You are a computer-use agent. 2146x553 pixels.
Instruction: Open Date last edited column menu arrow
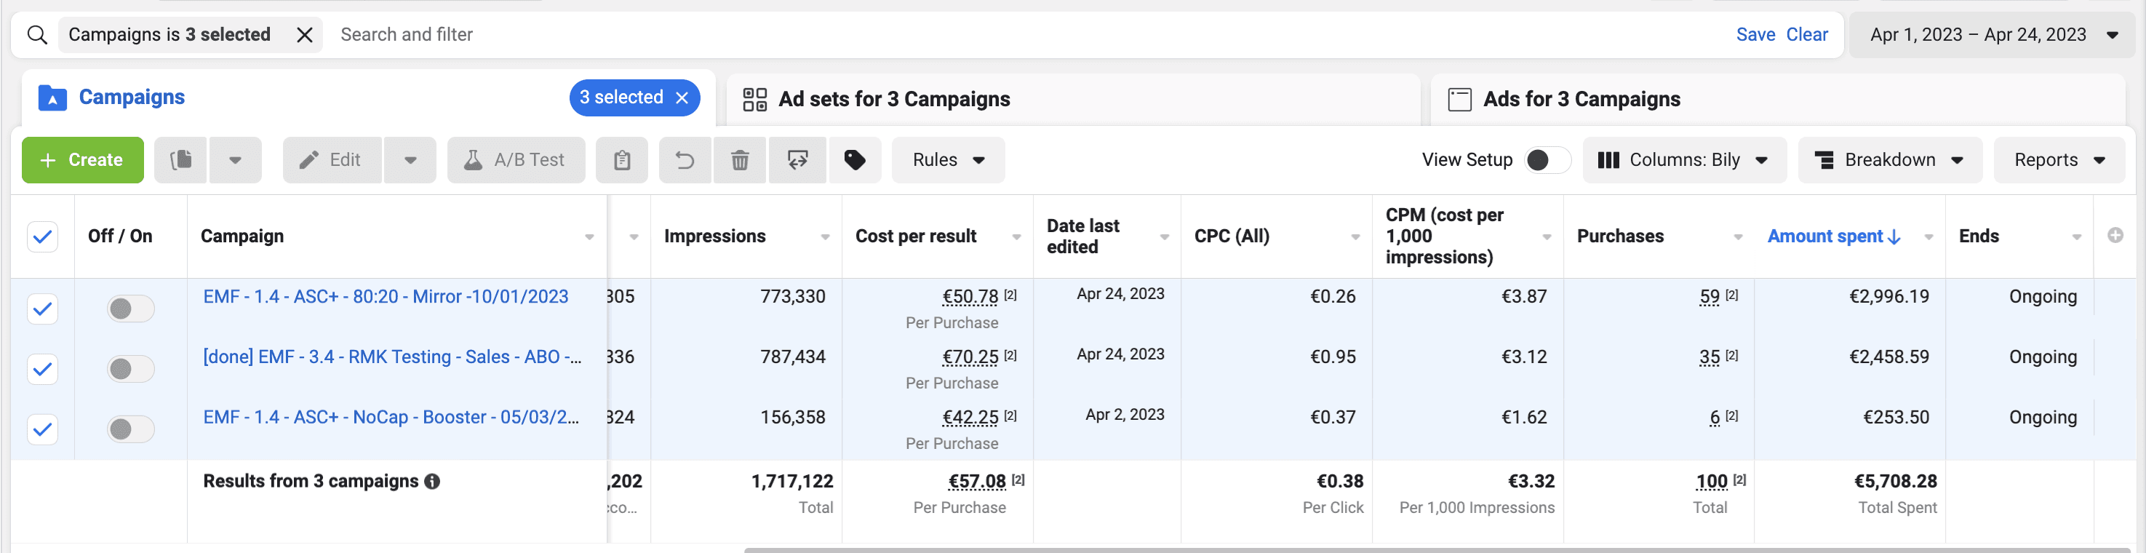pyautogui.click(x=1164, y=237)
